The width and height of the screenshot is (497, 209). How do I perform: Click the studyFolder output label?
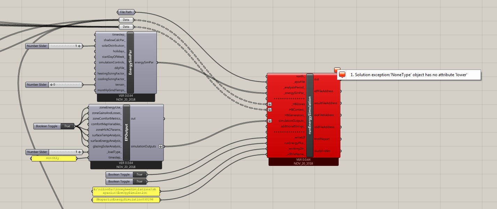point(322,151)
